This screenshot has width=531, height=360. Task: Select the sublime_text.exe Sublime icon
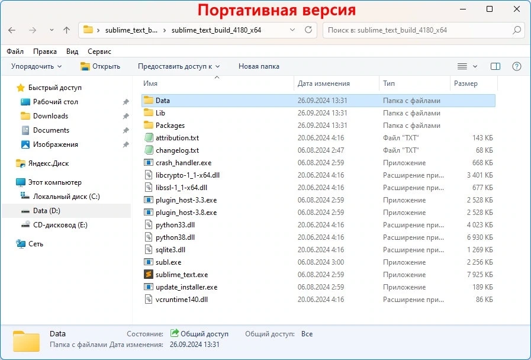149,274
